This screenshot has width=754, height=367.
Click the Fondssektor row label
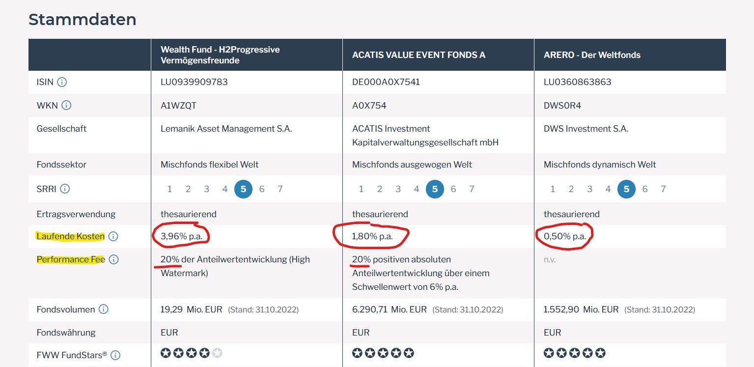coord(61,165)
